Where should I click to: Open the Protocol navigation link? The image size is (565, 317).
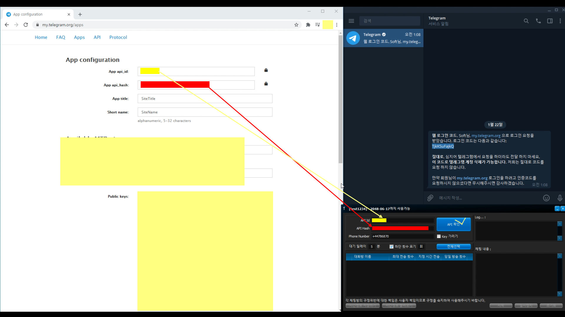pos(118,37)
